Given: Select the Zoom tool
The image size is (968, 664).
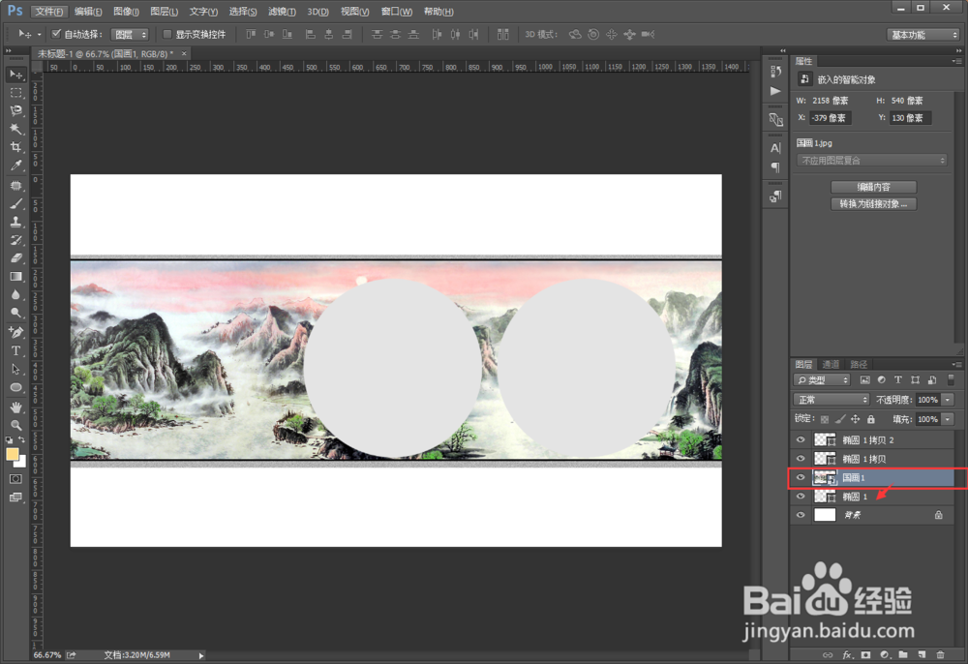Looking at the screenshot, I should [16, 425].
